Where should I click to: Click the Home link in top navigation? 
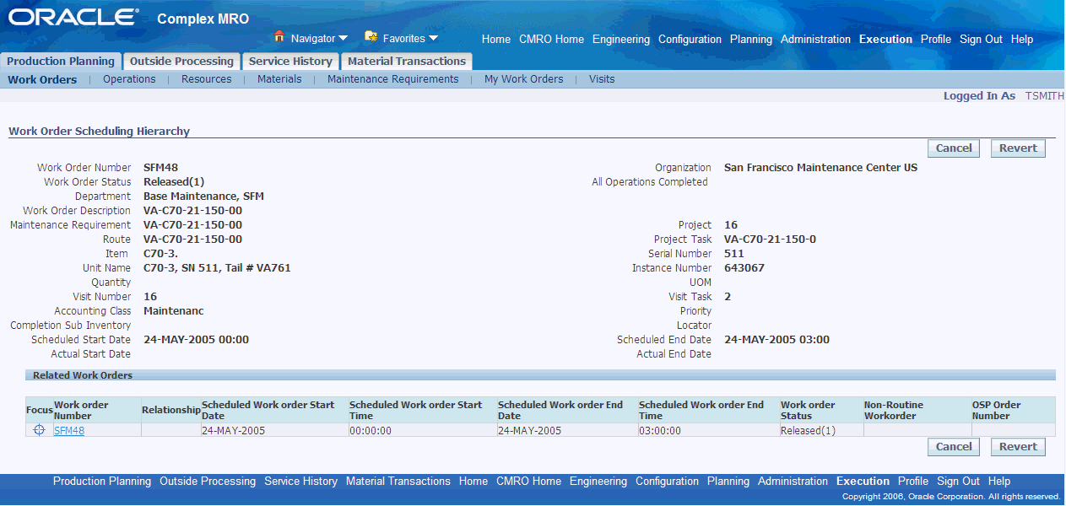496,40
